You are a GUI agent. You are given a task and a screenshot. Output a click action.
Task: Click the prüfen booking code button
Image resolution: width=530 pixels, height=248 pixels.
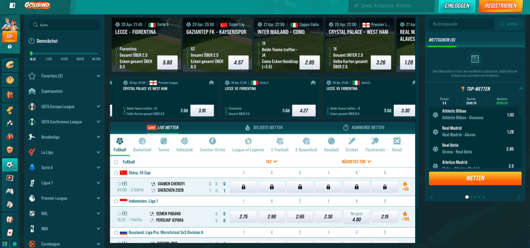coord(508,24)
